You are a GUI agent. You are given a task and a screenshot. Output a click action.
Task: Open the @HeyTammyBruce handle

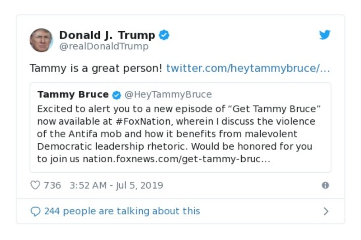(168, 94)
